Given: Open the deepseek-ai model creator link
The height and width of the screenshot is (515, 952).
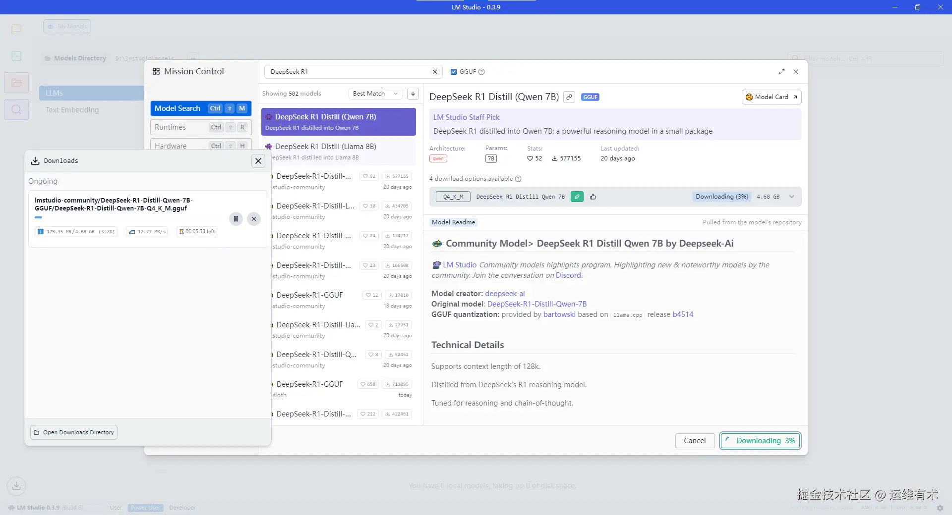Looking at the screenshot, I should 505,294.
